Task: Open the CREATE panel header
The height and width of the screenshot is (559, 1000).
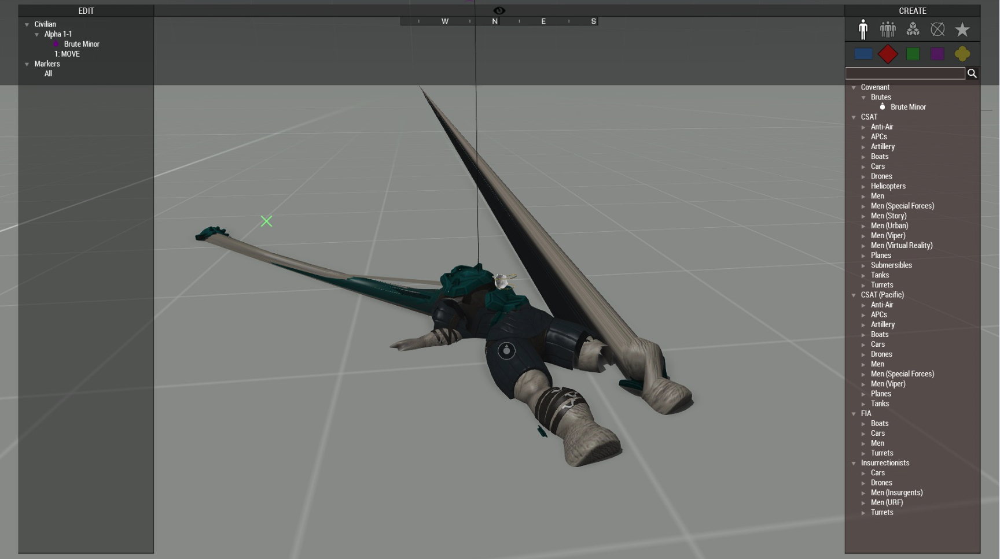Action: click(x=913, y=11)
